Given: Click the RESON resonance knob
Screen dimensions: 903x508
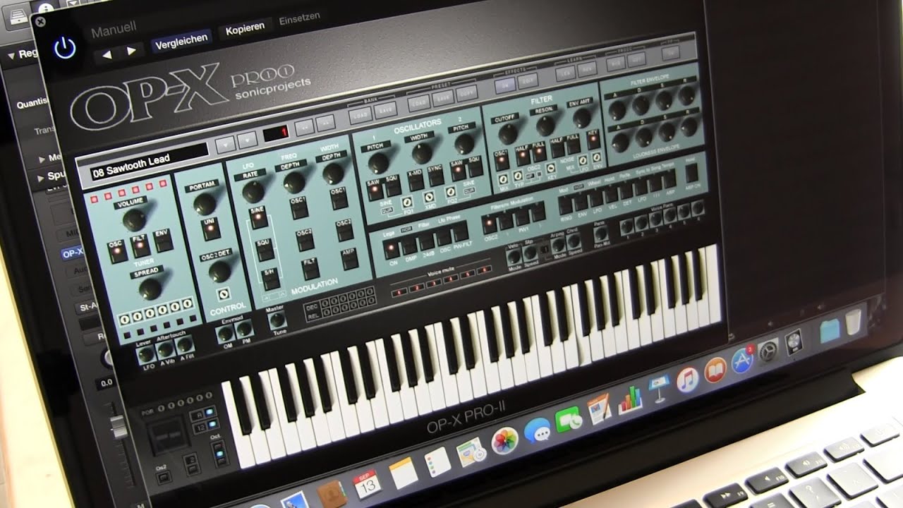Looking at the screenshot, I should [545, 126].
